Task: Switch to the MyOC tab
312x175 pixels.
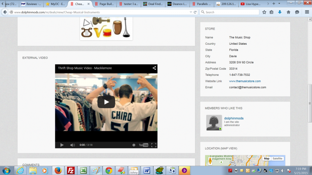Action: point(55,4)
